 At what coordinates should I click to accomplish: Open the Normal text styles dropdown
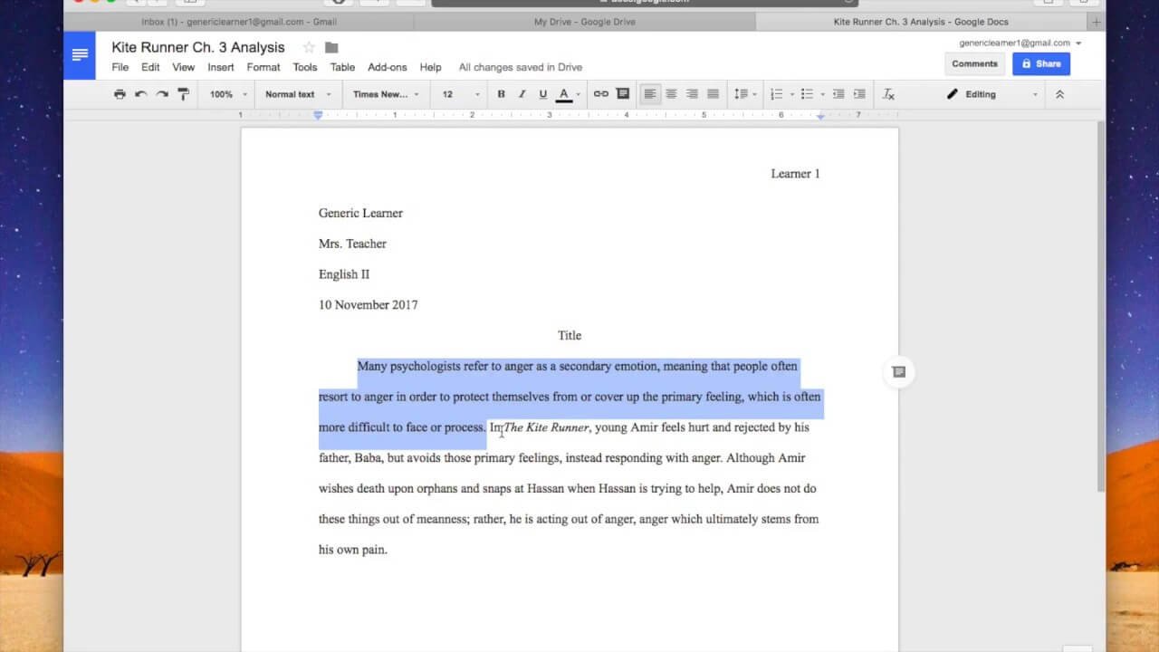(298, 94)
